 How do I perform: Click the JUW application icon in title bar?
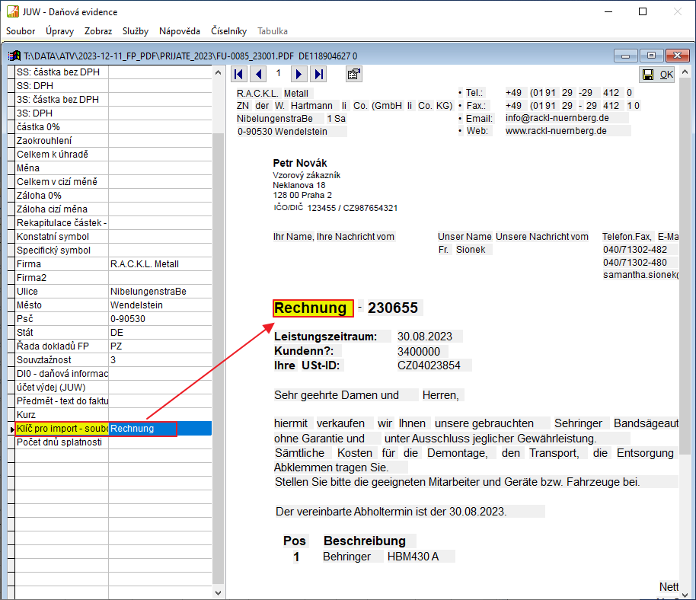click(x=13, y=11)
